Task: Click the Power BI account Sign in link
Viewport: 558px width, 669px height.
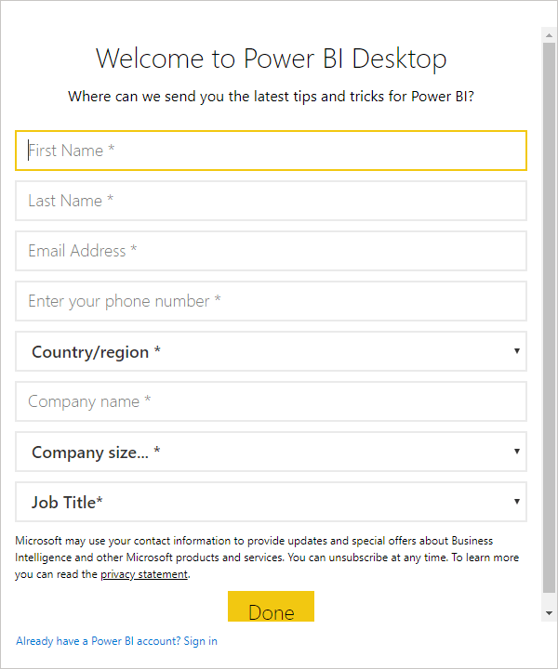Action: 116,641
